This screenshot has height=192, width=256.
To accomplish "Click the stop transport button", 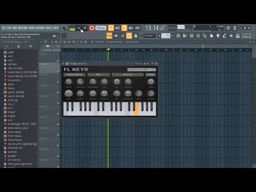I will click(85, 28).
